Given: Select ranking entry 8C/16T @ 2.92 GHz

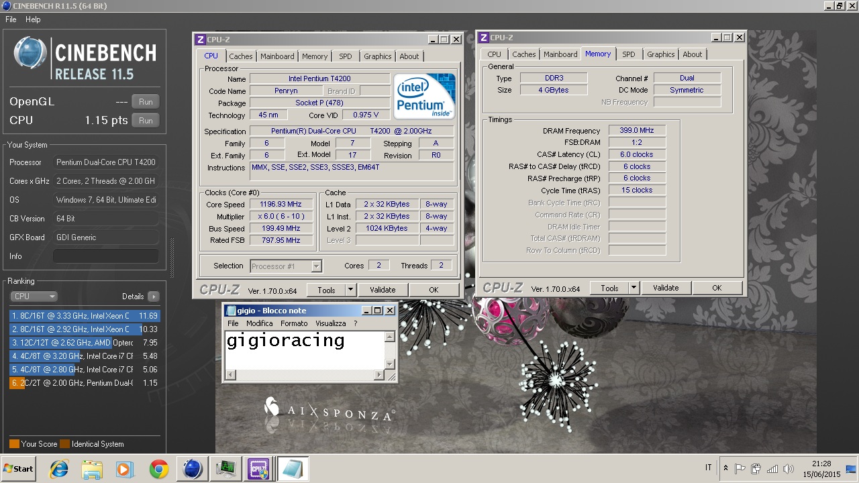Looking at the screenshot, I should [x=85, y=329].
